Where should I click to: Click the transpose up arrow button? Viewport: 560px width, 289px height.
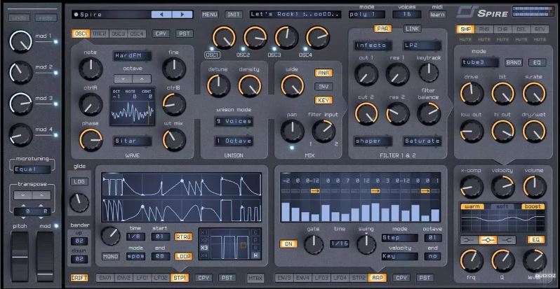(x=41, y=195)
